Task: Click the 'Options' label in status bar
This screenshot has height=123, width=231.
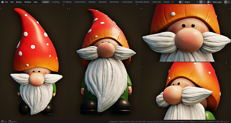Action: pos(14,122)
